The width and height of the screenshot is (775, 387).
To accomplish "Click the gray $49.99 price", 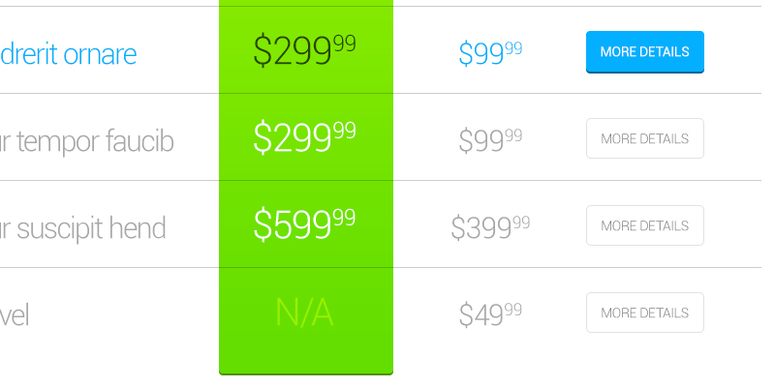I will point(490,314).
